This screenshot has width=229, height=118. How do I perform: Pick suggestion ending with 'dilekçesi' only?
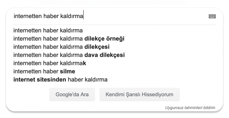[x=61, y=47]
